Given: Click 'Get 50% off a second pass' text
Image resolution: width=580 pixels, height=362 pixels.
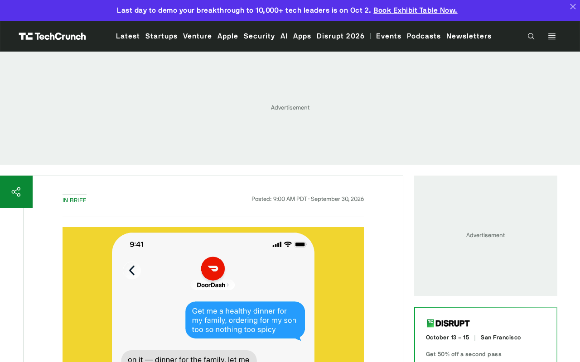Looking at the screenshot, I should coord(464,354).
